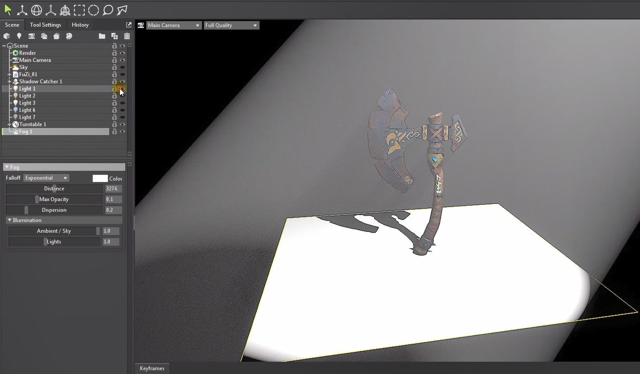Viewport: 640px width, 374px height.
Task: Show Light 3 using its eye icon
Action: click(123, 103)
